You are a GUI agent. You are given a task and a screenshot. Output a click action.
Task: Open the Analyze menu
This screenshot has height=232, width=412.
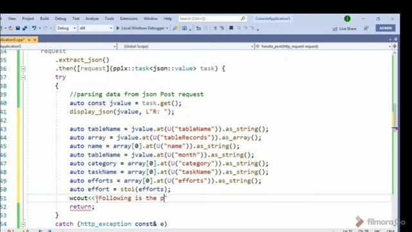pos(92,19)
